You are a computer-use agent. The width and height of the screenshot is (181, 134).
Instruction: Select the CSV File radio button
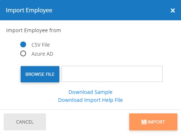23,44
